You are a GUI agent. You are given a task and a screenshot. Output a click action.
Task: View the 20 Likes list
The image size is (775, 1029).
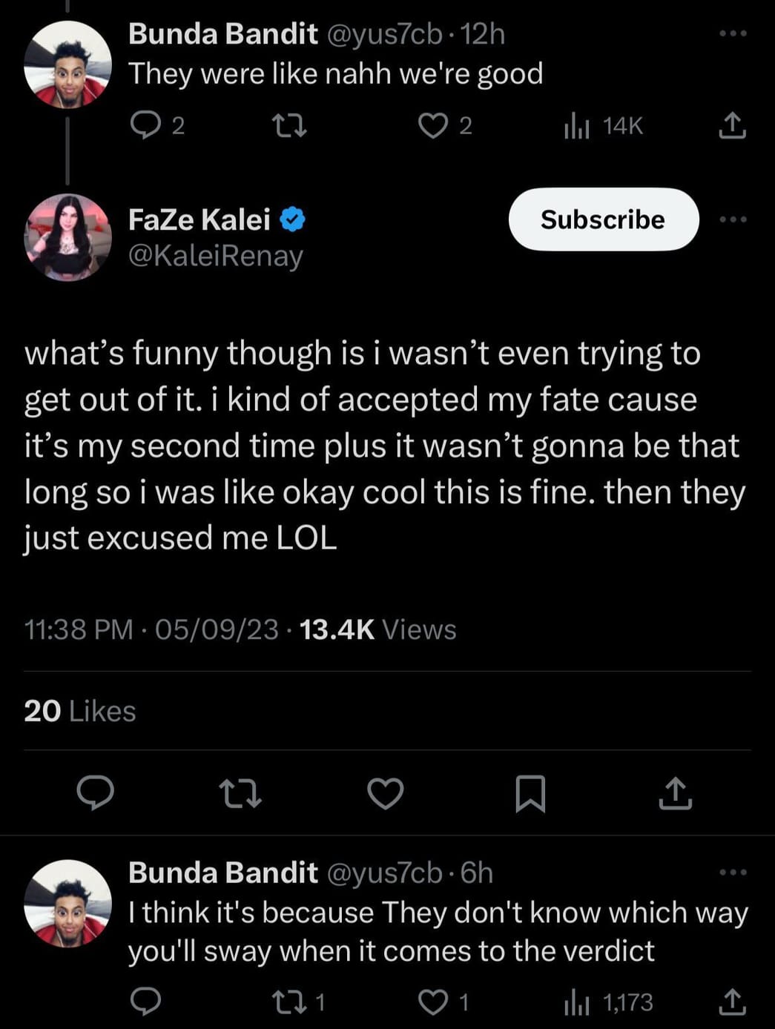79,711
